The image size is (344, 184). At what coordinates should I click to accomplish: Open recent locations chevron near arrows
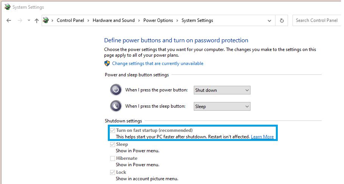coord(29,20)
